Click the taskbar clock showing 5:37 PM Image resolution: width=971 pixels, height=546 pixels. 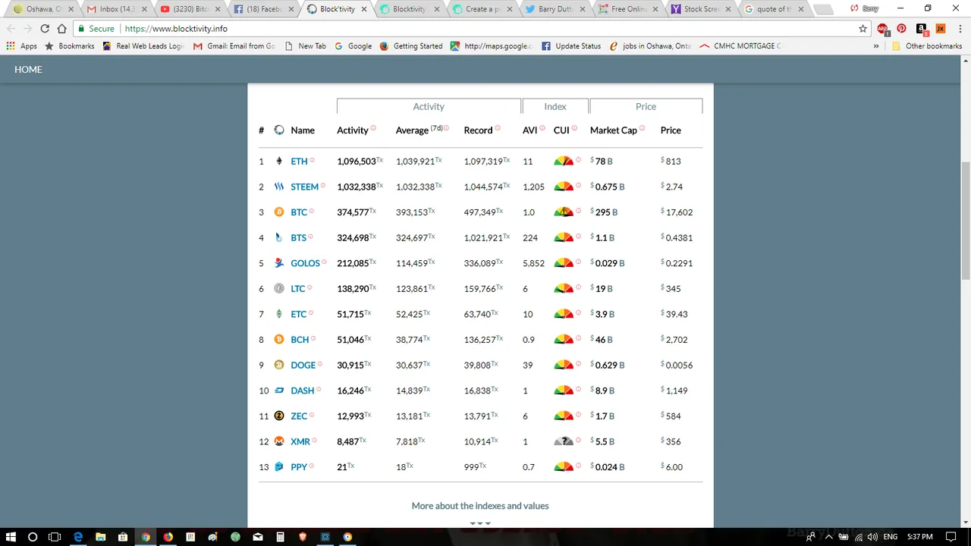(919, 537)
